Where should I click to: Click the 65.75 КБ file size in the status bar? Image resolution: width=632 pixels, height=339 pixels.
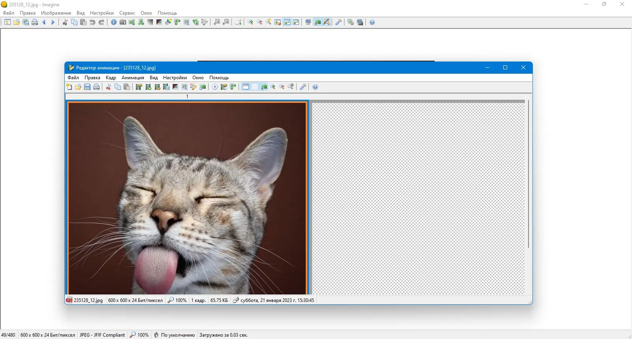point(219,300)
